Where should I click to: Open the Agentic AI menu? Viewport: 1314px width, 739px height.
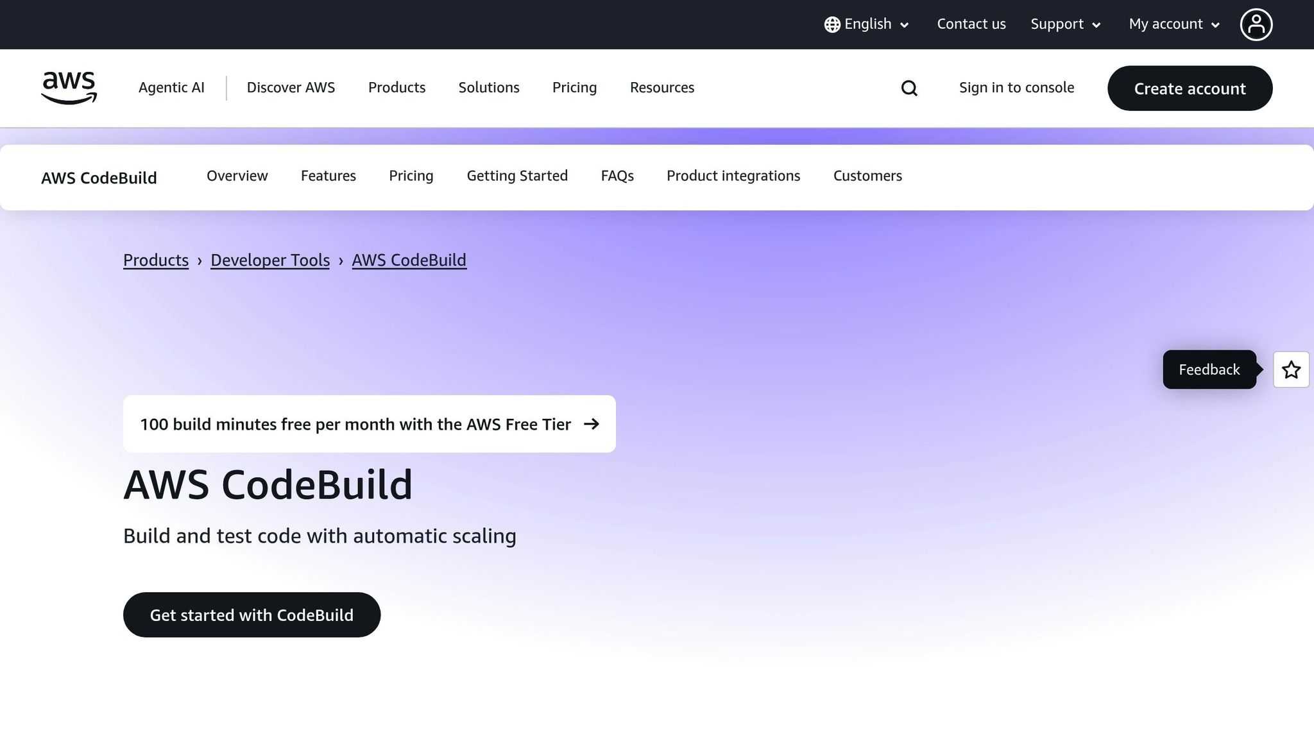tap(171, 88)
